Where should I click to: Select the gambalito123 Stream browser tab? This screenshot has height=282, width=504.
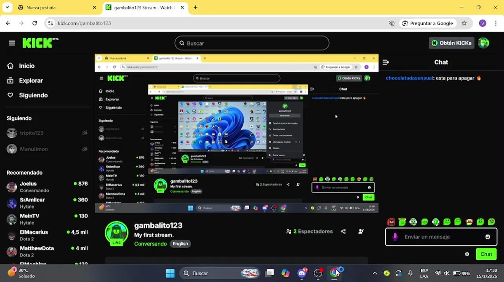pyautogui.click(x=145, y=7)
